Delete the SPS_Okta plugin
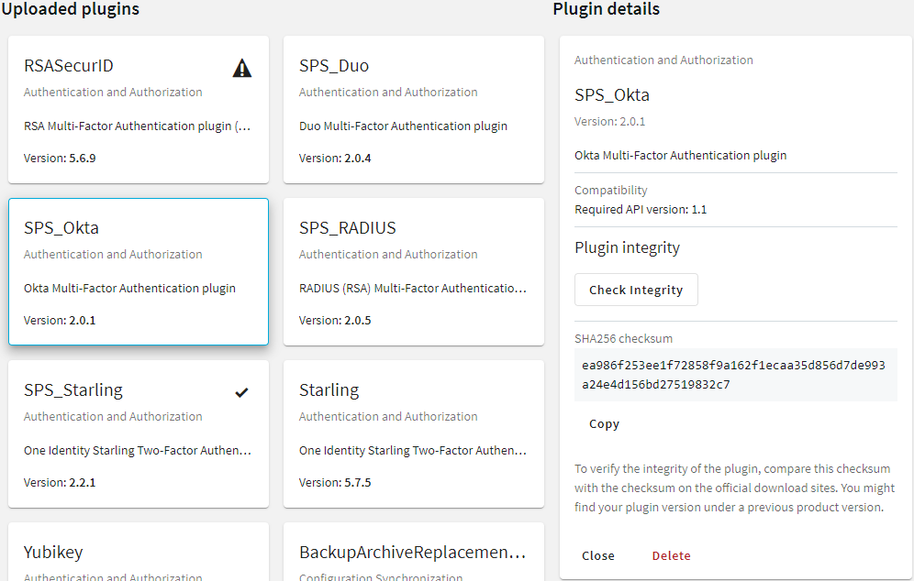This screenshot has width=914, height=581. 671,555
